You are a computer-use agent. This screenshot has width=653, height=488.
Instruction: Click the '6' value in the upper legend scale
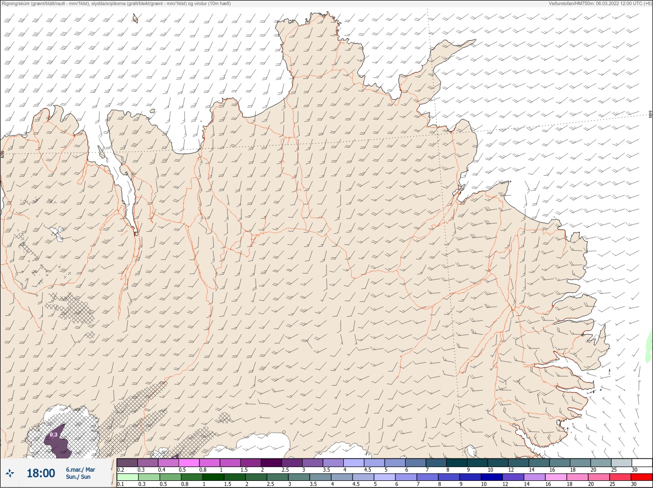pos(406,470)
